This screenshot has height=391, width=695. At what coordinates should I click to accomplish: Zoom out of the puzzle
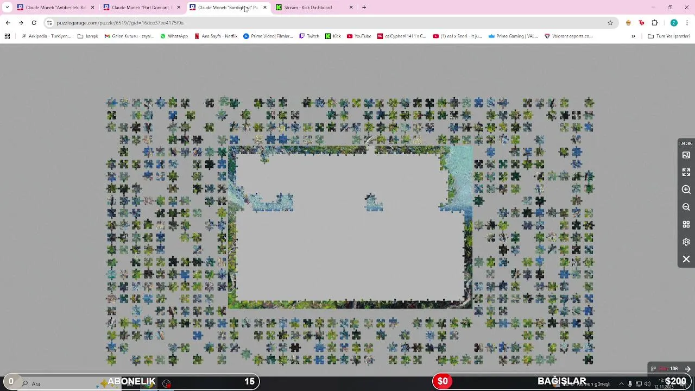click(x=686, y=207)
